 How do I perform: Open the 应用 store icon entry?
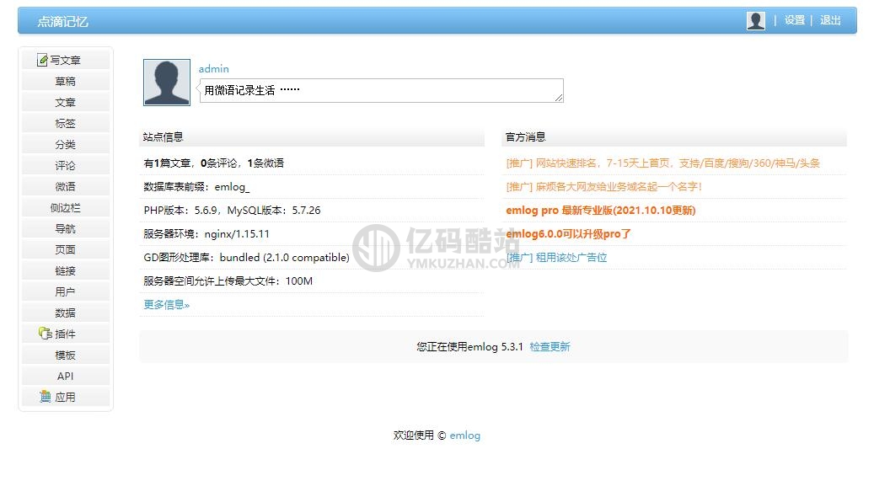click(x=65, y=398)
